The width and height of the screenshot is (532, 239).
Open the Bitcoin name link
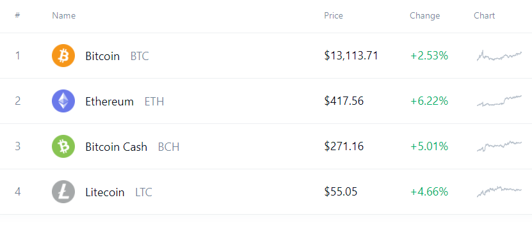click(x=102, y=56)
